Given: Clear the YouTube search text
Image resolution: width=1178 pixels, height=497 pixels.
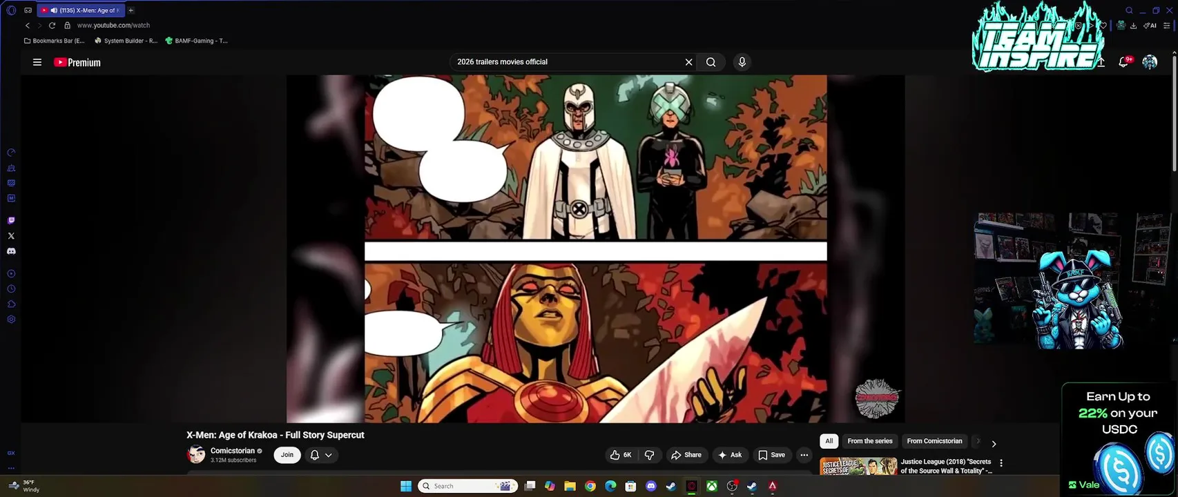Looking at the screenshot, I should (x=688, y=62).
